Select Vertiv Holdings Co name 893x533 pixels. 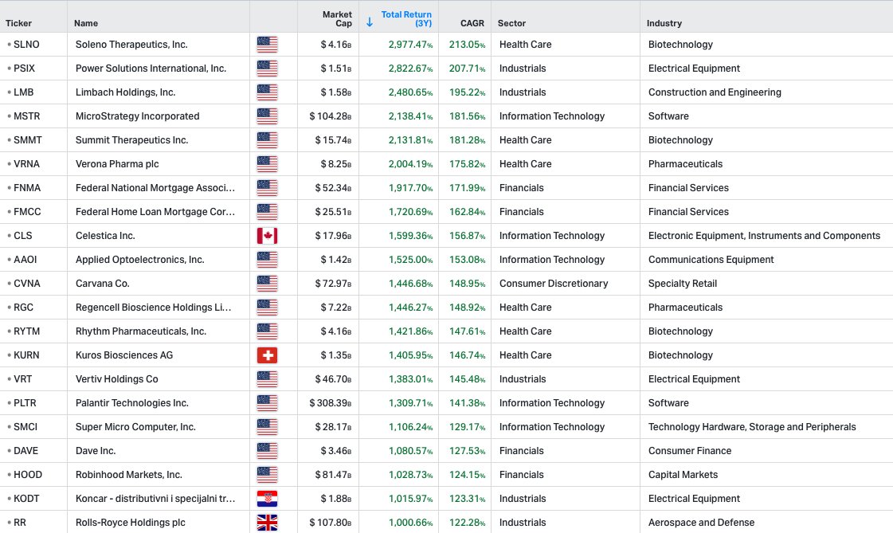pyautogui.click(x=117, y=379)
